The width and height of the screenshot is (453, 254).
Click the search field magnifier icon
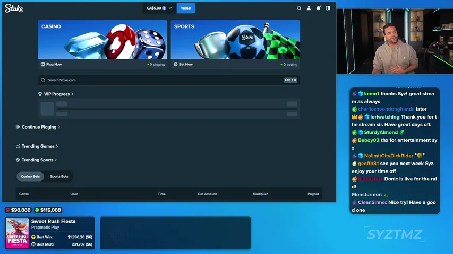pyautogui.click(x=43, y=80)
